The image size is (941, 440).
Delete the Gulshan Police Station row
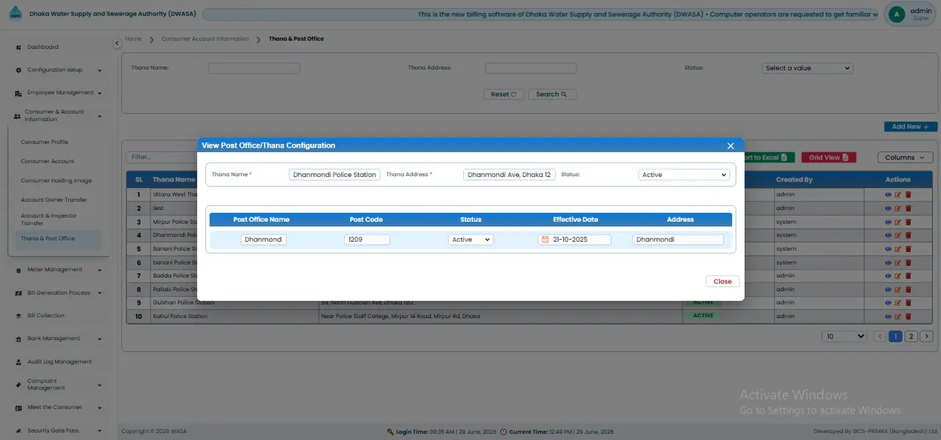(x=908, y=303)
